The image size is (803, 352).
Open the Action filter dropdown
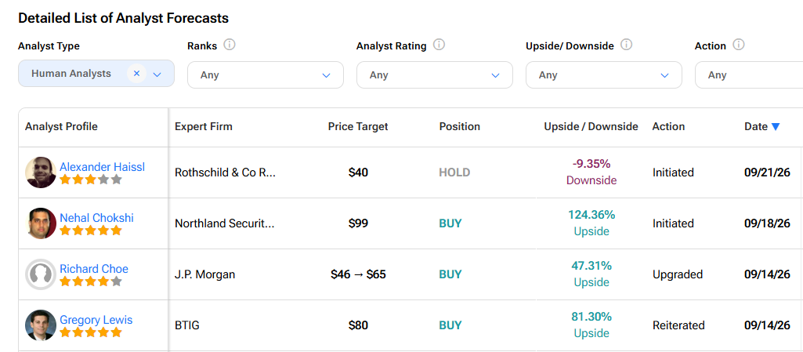point(749,74)
